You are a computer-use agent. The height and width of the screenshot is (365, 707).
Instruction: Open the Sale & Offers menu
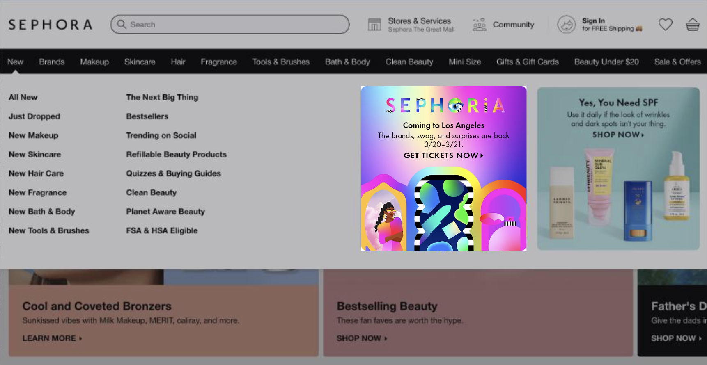click(677, 62)
